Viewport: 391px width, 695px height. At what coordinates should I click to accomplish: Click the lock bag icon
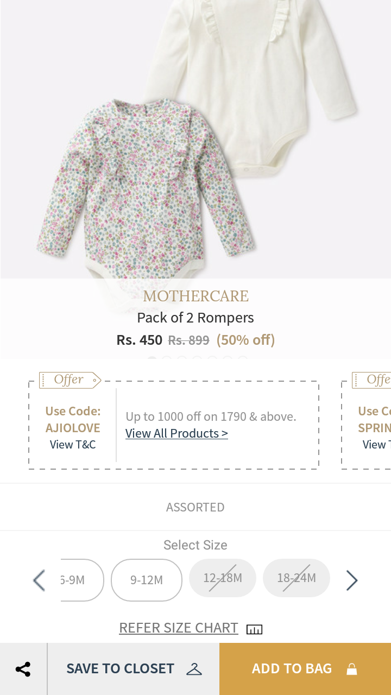tap(352, 669)
